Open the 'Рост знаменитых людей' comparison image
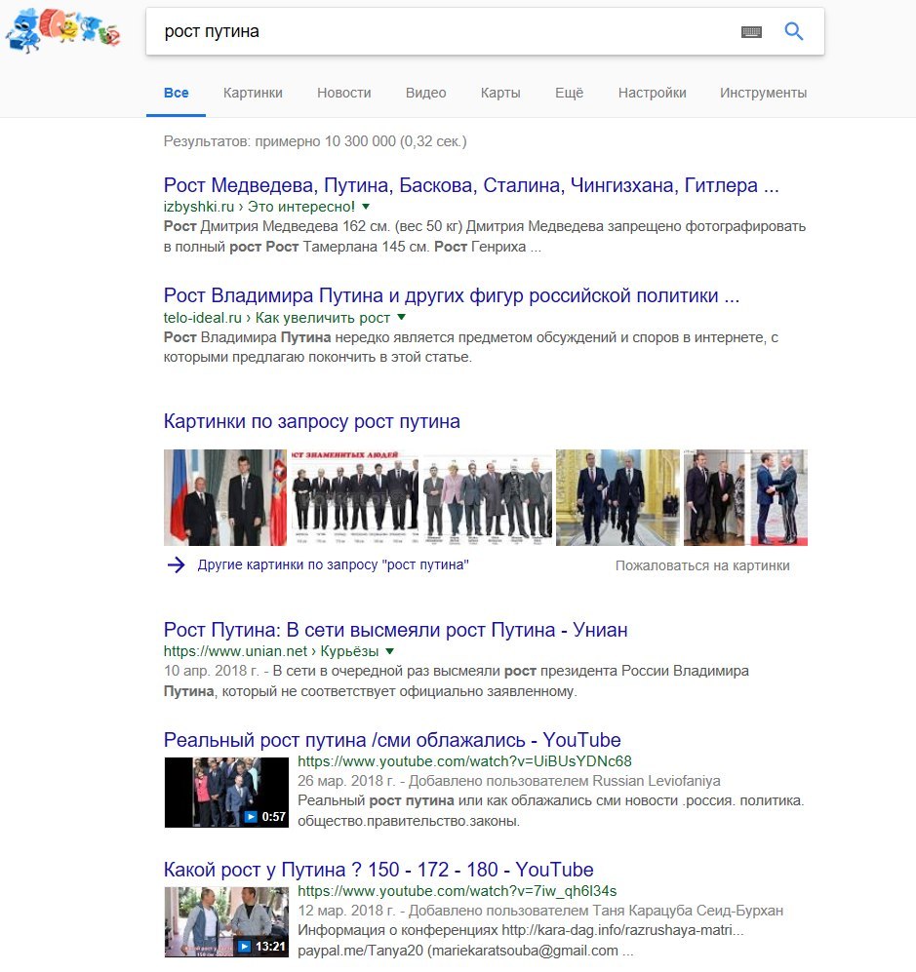916x972 pixels. tap(355, 497)
